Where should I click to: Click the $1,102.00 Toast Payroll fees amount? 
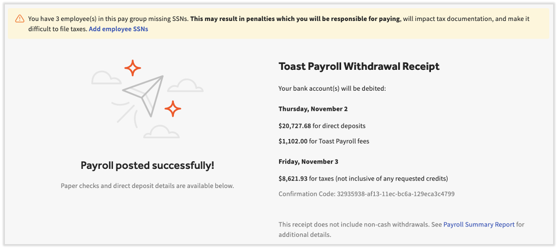[293, 142]
